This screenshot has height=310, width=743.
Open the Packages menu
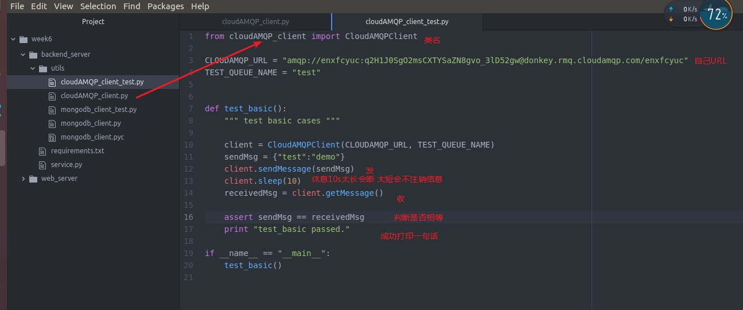[166, 6]
